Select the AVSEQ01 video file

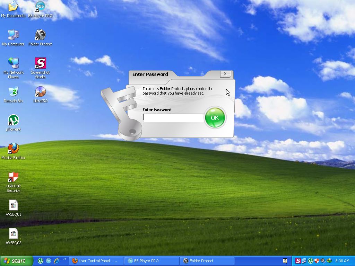(x=14, y=208)
